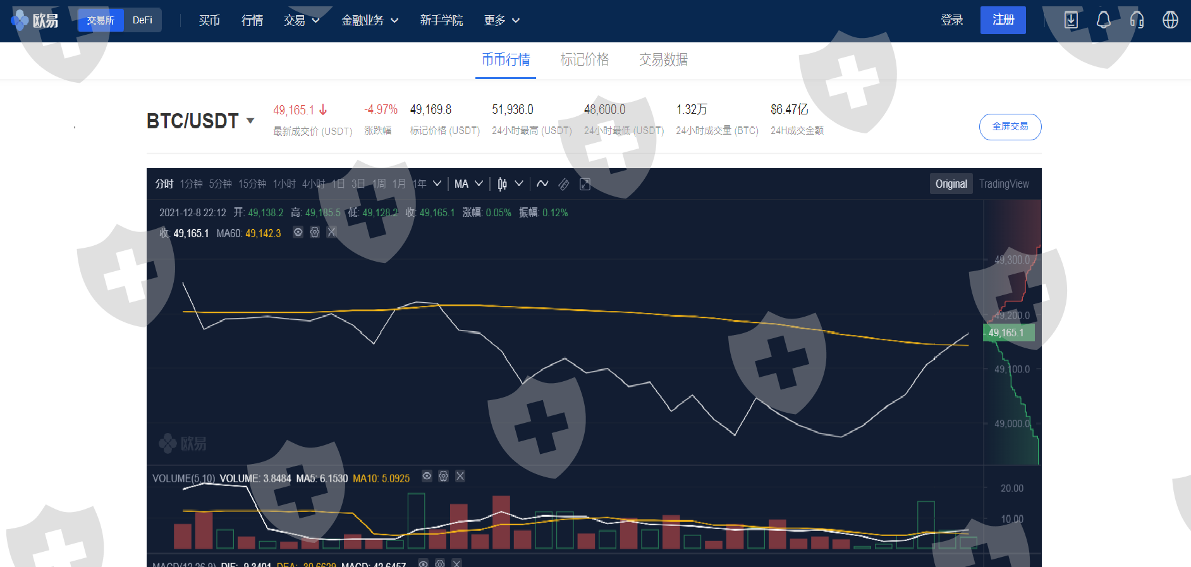Open MACD indicator settings gear
This screenshot has width=1191, height=567.
point(440,563)
